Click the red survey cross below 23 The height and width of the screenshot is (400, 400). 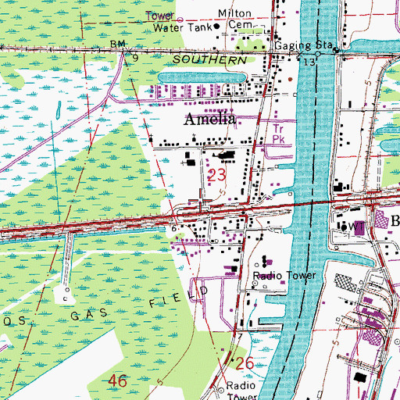click(200, 200)
